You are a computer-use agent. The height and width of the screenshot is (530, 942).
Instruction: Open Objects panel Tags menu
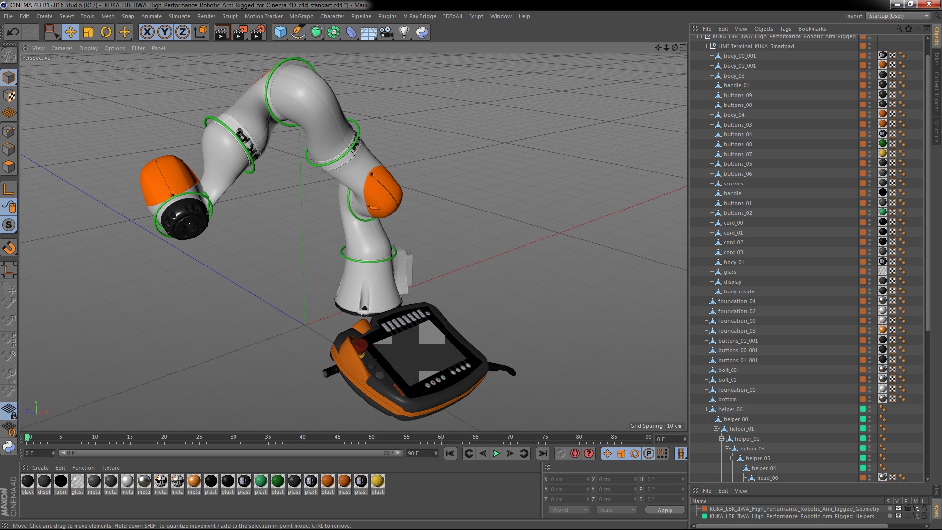785,29
